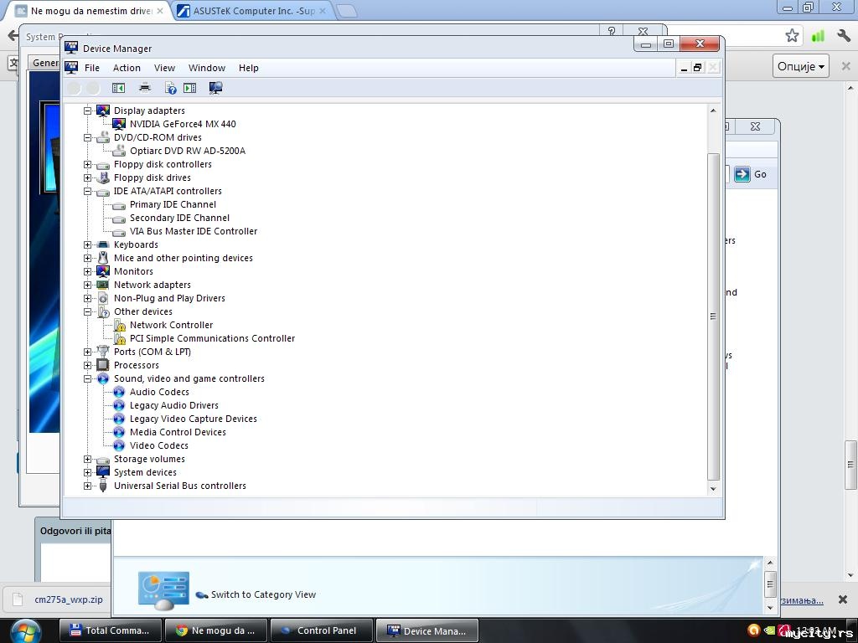Expand the Storage volumes node
This screenshot has height=643, width=858.
pyautogui.click(x=87, y=460)
